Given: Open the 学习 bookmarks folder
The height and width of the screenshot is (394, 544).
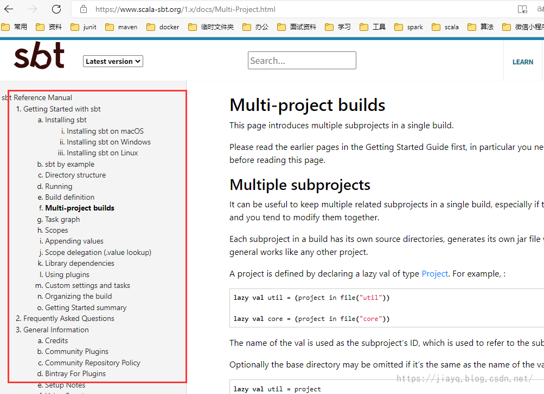Looking at the screenshot, I should coord(338,27).
